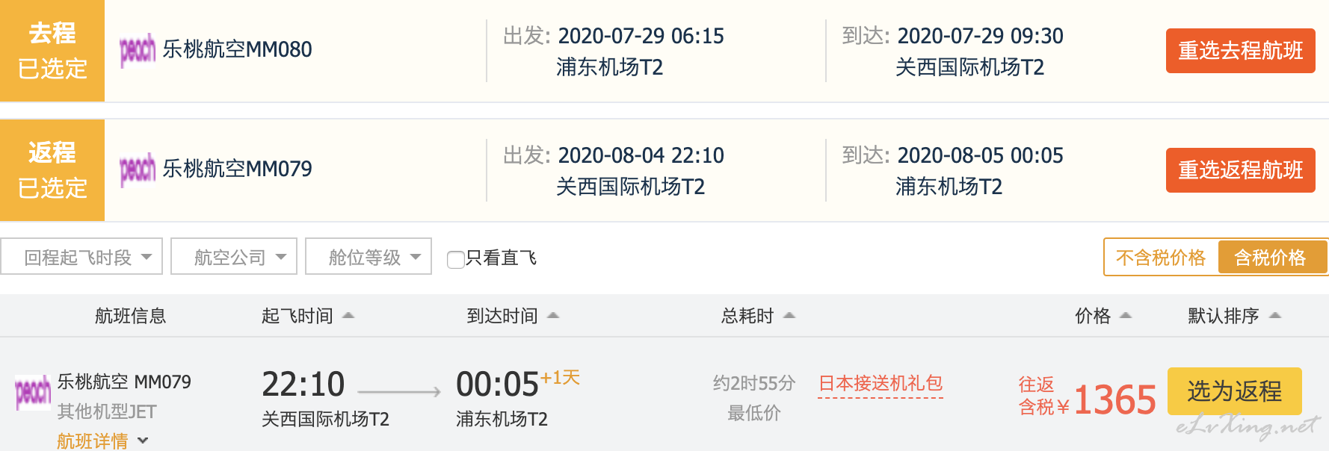
Task: Click 重选去程航班 button
Action: 1241,51
